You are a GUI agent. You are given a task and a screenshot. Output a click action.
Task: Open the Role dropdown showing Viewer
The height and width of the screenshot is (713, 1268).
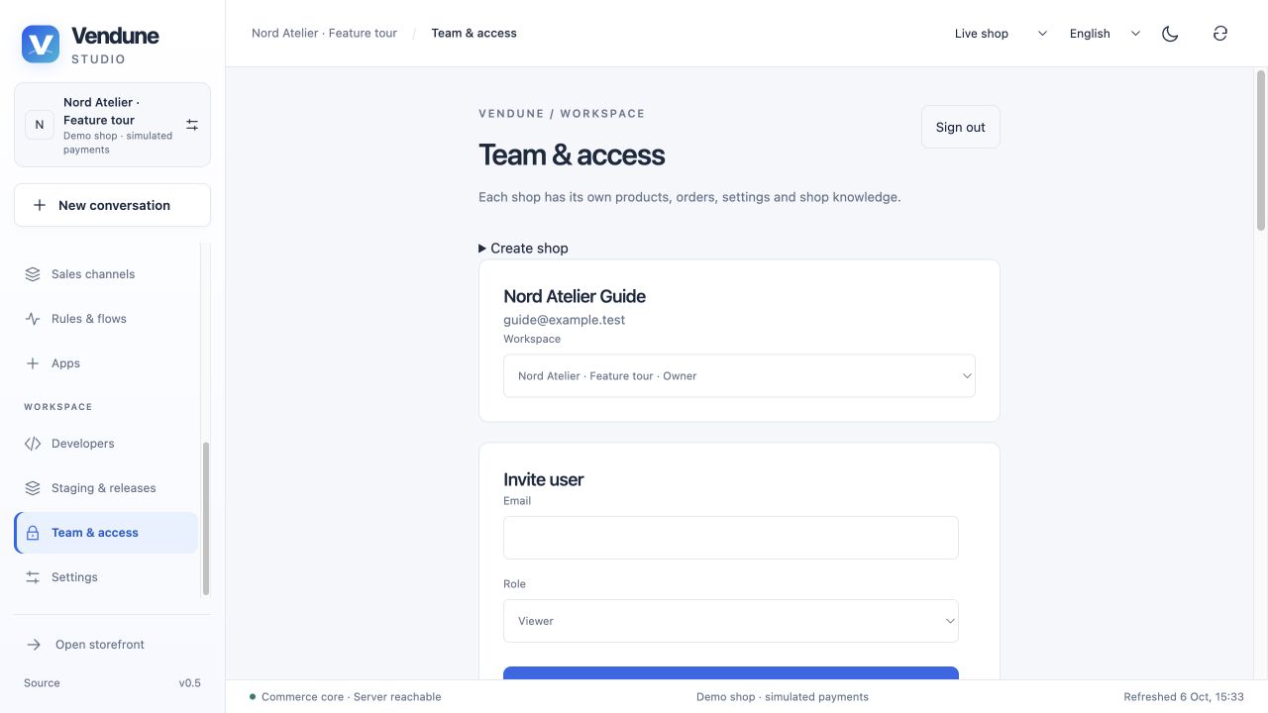731,621
